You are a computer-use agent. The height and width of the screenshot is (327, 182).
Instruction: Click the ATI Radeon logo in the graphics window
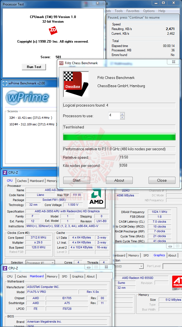(177, 283)
